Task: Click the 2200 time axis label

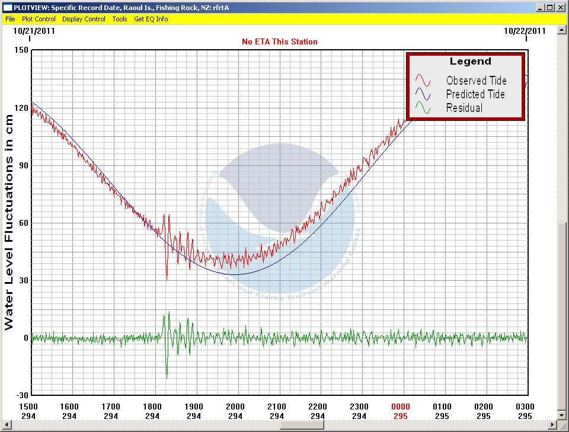Action: (318, 407)
